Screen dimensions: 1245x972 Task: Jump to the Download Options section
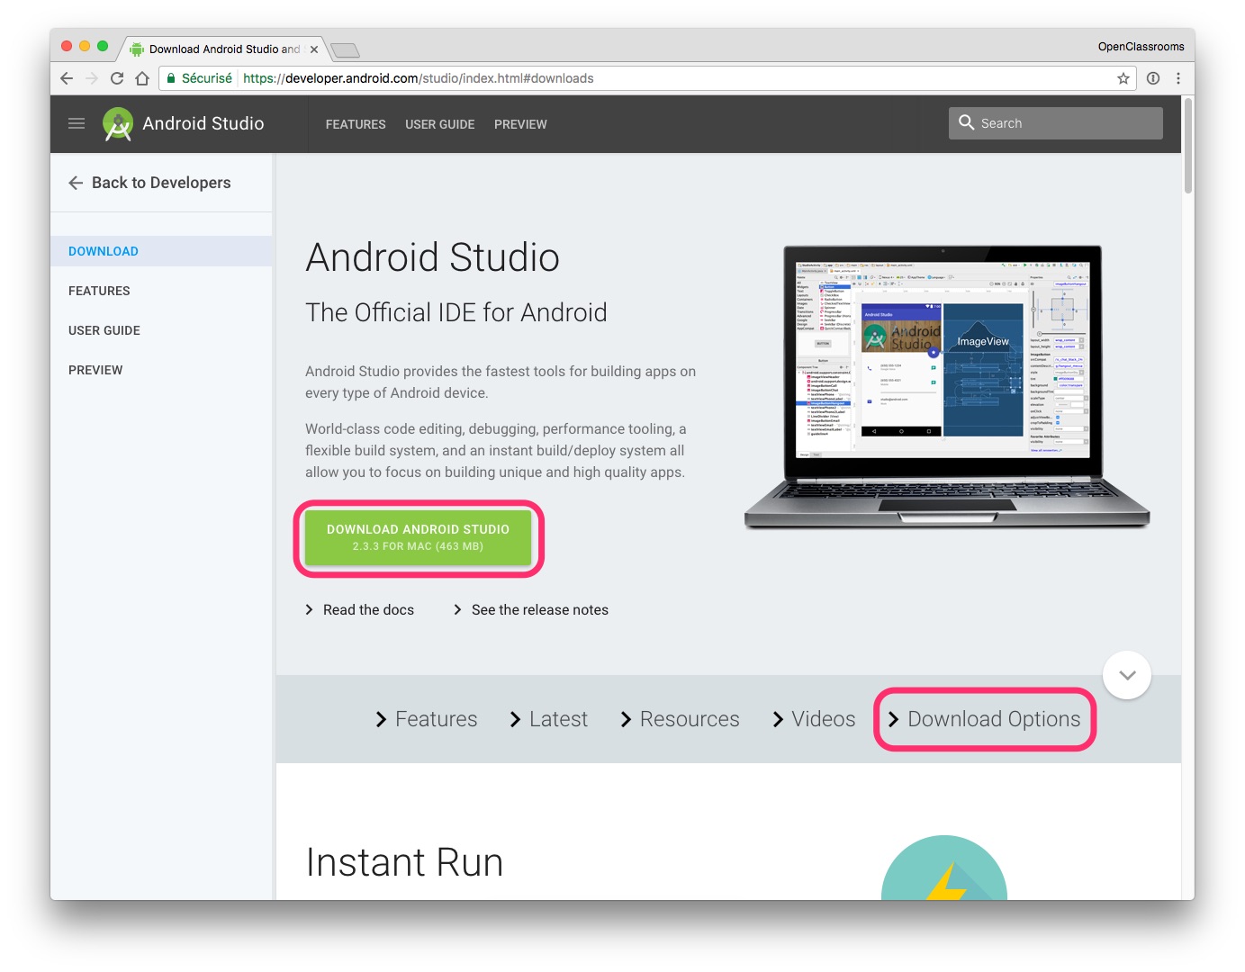point(984,719)
